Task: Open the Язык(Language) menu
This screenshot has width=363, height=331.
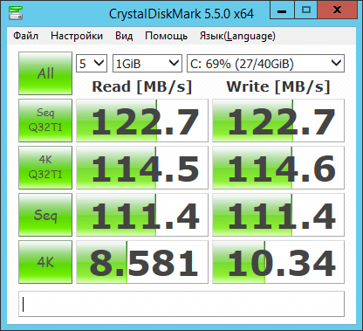Action: [237, 36]
